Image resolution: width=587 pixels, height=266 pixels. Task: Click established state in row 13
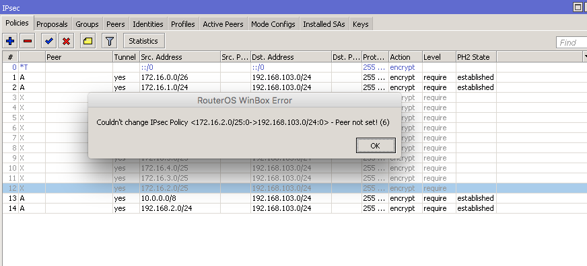[476, 198]
